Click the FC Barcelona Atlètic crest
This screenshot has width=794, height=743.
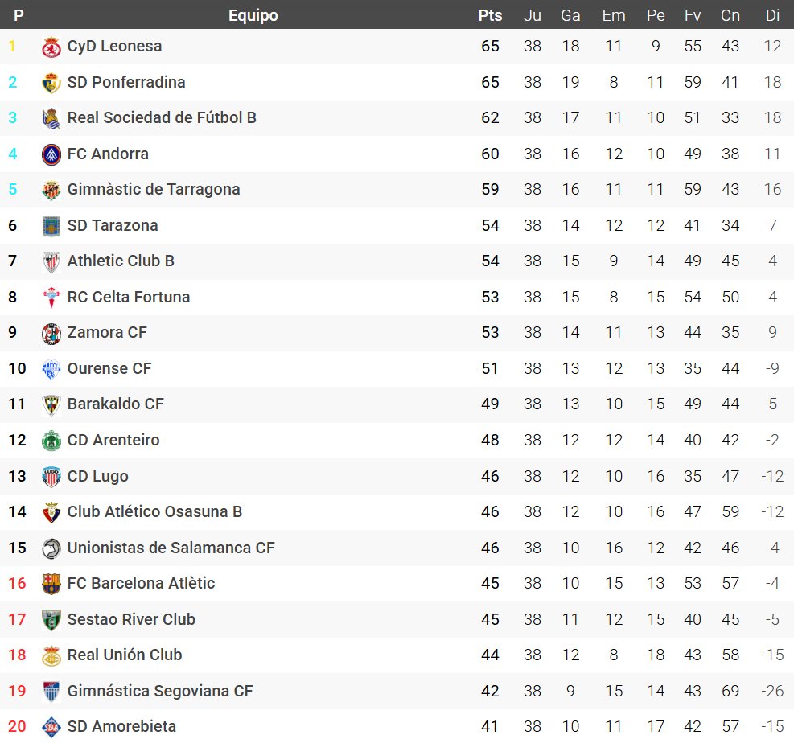click(51, 584)
